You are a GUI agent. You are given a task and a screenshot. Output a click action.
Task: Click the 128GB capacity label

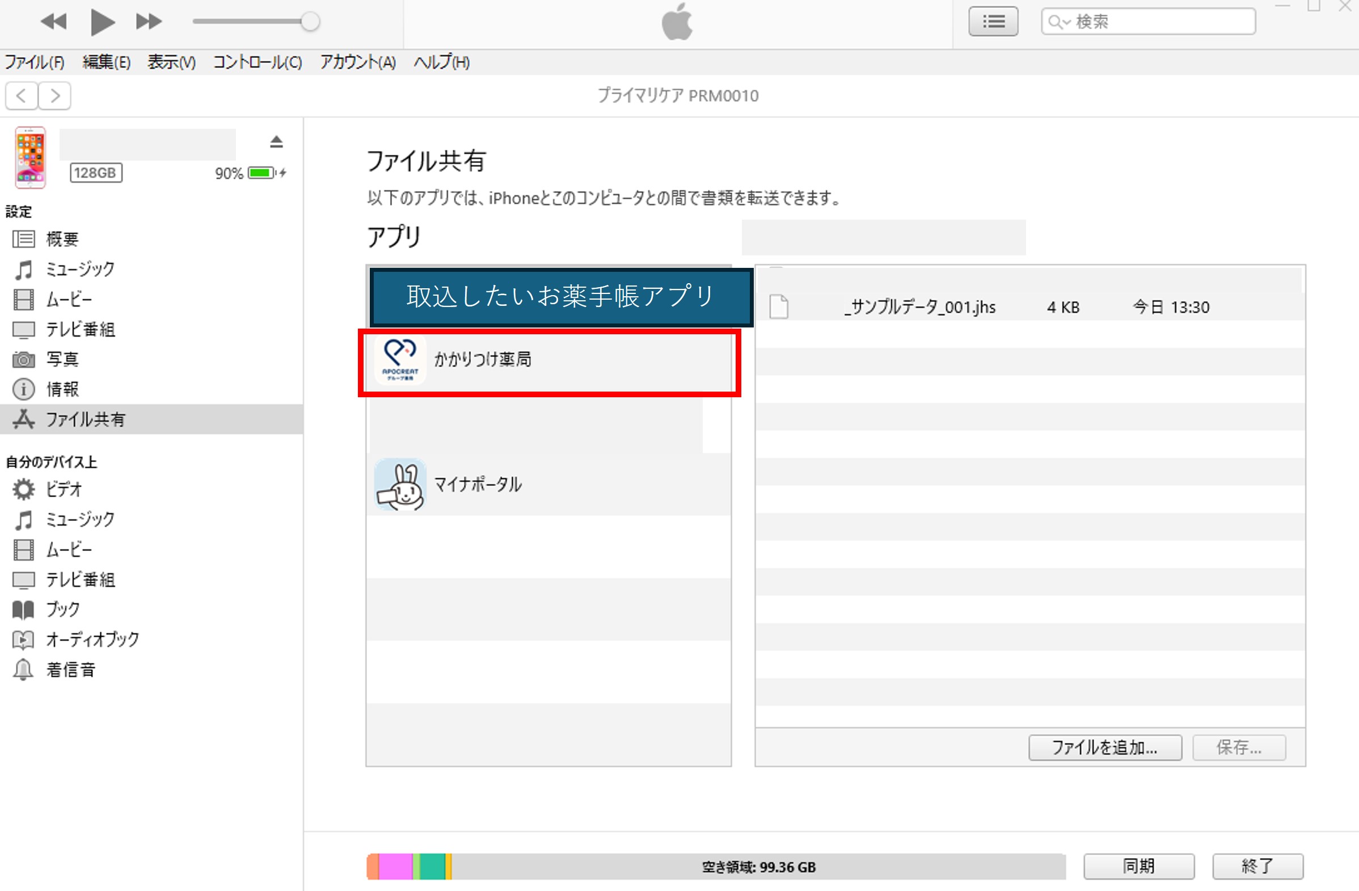click(96, 173)
